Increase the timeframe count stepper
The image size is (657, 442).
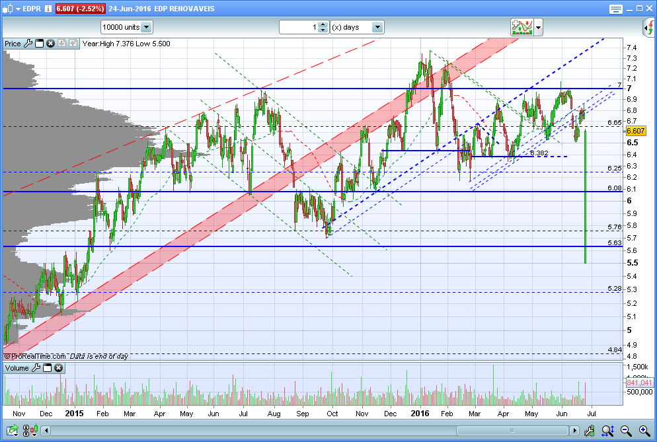[323, 24]
